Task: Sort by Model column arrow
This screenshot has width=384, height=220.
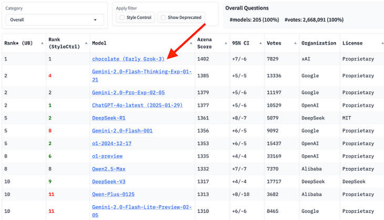Action: 191,43
